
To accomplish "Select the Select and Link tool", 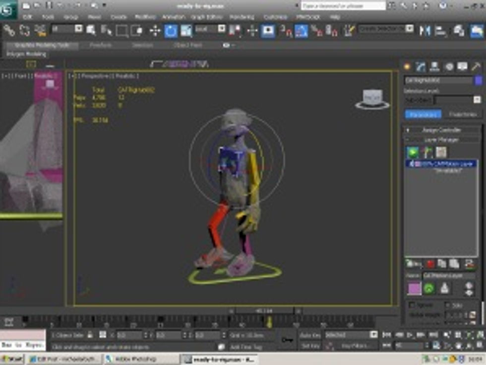I will click(x=9, y=30).
